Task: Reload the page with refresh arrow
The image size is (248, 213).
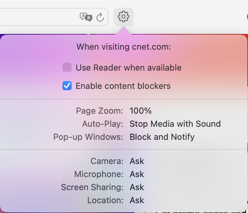Action: 100,17
